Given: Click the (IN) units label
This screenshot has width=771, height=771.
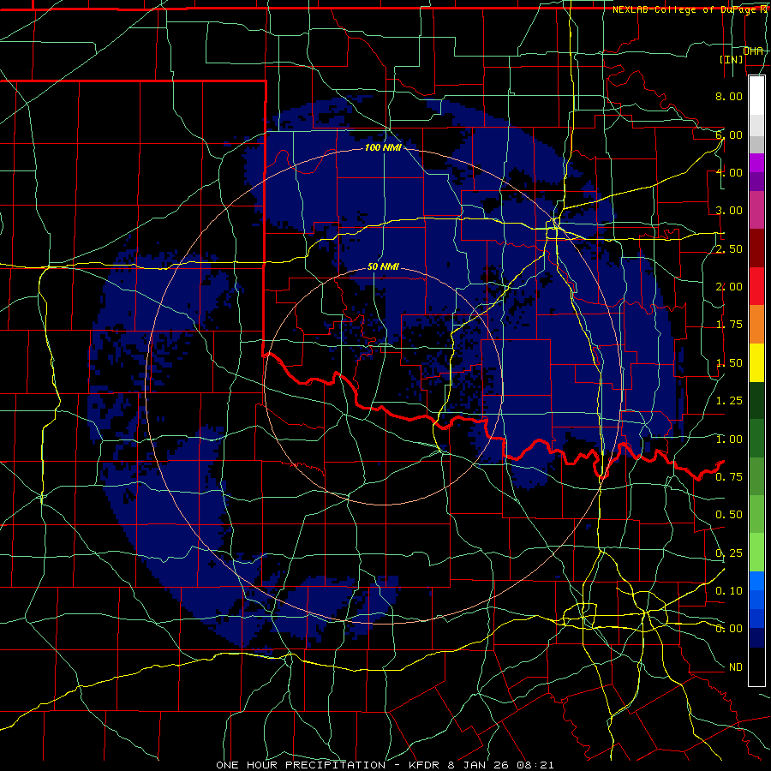Looking at the screenshot, I should coord(731,59).
